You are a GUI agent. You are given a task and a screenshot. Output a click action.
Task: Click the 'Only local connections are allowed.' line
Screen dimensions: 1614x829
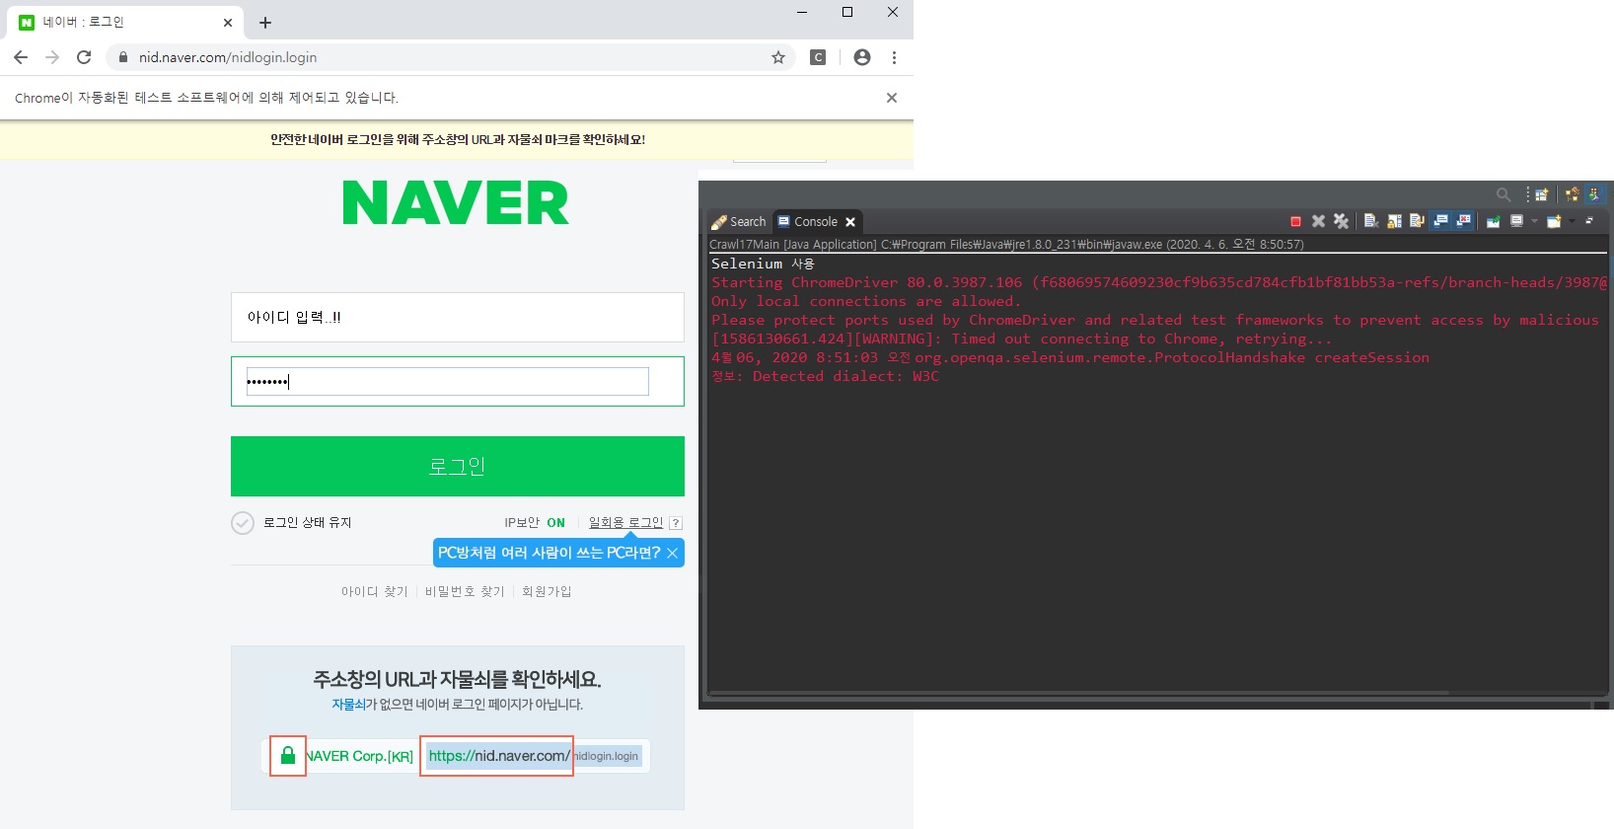(x=866, y=301)
